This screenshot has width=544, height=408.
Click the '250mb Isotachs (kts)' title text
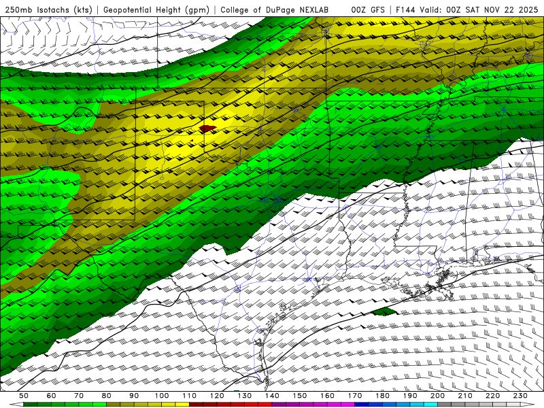pos(48,10)
